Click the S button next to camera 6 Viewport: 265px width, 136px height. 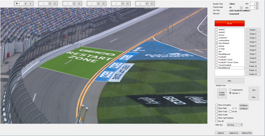pyautogui.click(x=152, y=4)
